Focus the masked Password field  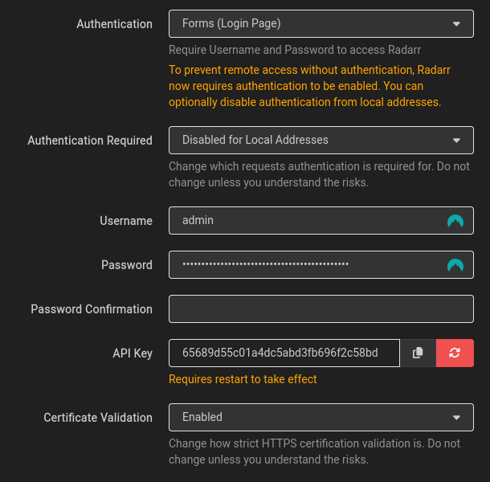click(321, 265)
